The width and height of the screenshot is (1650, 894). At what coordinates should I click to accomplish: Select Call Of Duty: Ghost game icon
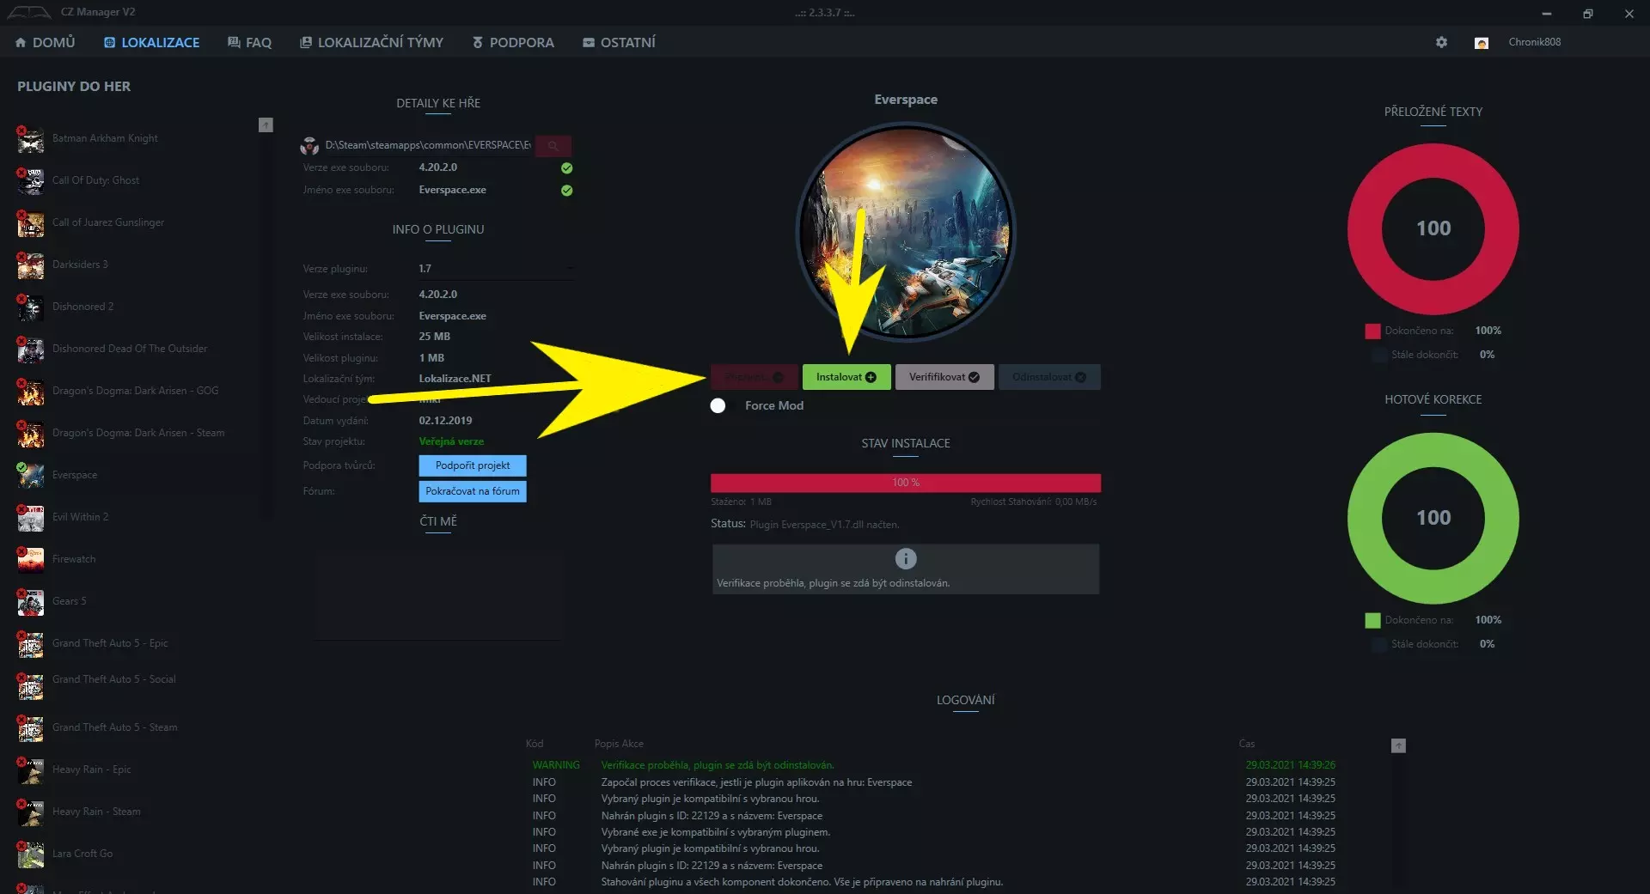[30, 181]
